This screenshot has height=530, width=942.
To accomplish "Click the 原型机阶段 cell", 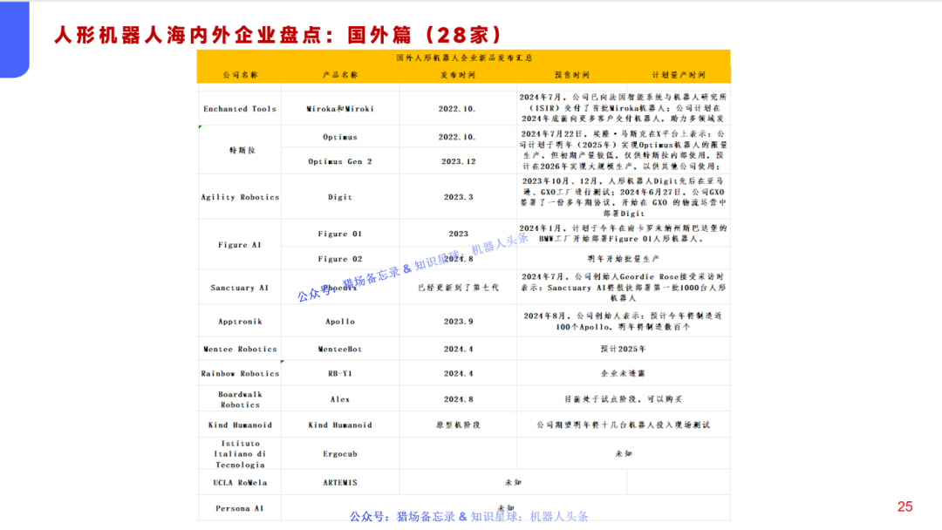I will (459, 425).
